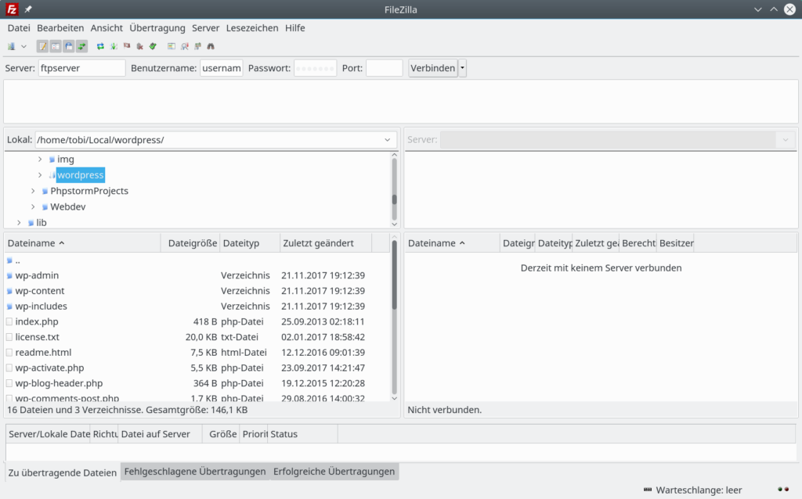802x499 pixels.
Task: Click the Verbinden button
Action: pyautogui.click(x=432, y=68)
